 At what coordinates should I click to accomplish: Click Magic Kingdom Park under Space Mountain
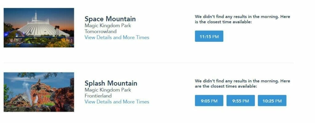coord(108,26)
